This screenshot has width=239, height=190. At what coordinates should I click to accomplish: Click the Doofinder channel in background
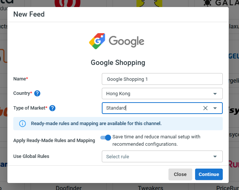(69, 187)
